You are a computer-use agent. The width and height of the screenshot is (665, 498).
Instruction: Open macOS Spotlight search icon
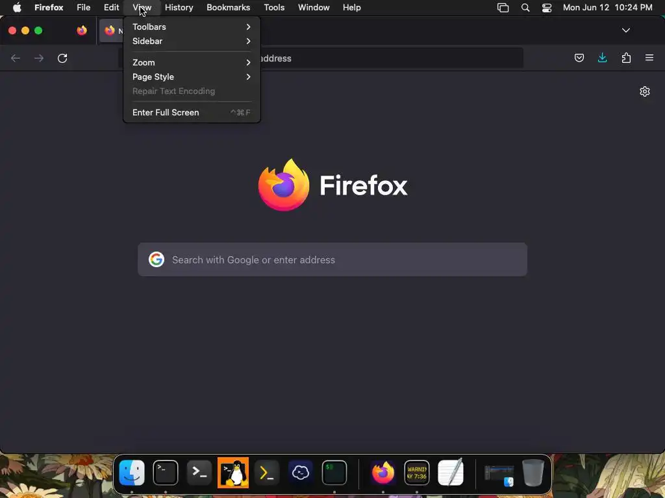click(525, 8)
